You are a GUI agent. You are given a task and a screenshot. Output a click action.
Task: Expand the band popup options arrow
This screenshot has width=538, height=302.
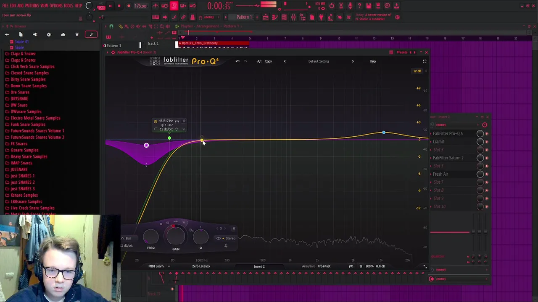tap(184, 129)
